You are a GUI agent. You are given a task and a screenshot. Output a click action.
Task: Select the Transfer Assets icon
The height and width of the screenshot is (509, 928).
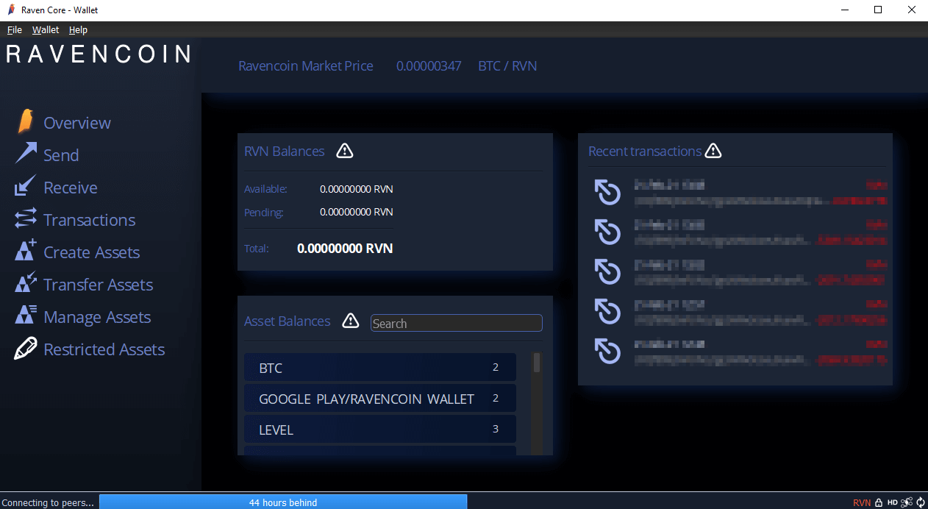point(24,284)
